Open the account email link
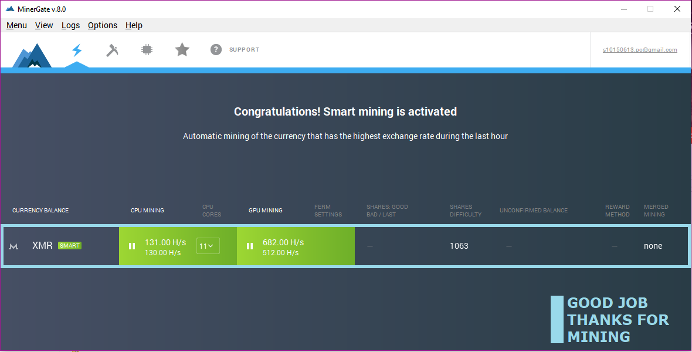This screenshot has height=352, width=692. [x=640, y=50]
